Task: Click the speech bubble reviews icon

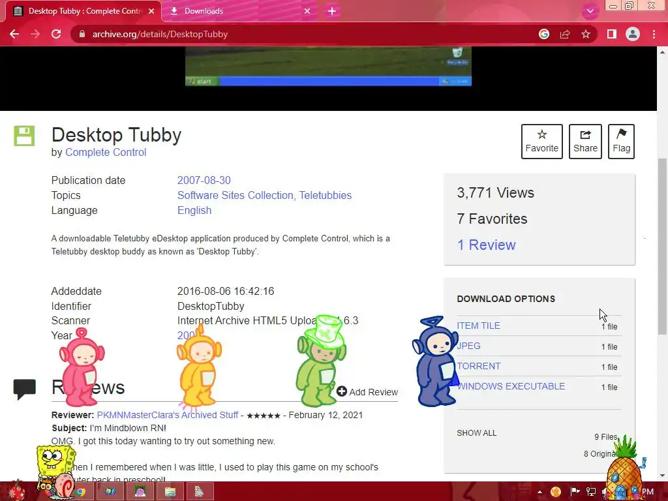Action: pos(24,389)
